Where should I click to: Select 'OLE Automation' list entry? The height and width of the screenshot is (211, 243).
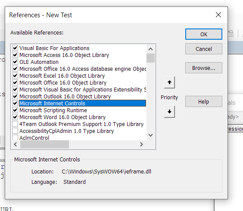(39, 62)
